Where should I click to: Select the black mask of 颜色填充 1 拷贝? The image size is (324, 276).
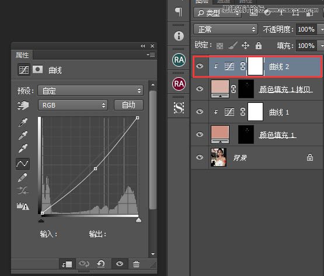click(246, 89)
